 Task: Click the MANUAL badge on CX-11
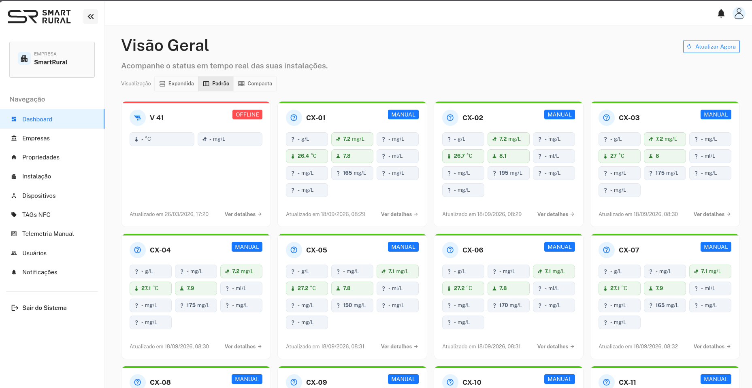coord(716,379)
